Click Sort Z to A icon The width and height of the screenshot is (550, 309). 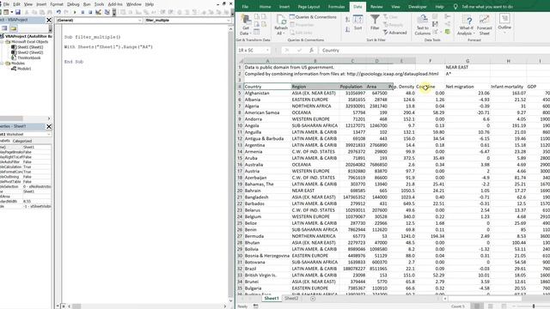[x=347, y=30]
